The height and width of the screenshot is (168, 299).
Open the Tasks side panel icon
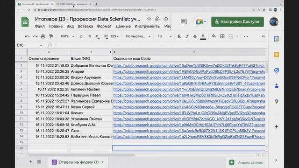(x=277, y=70)
